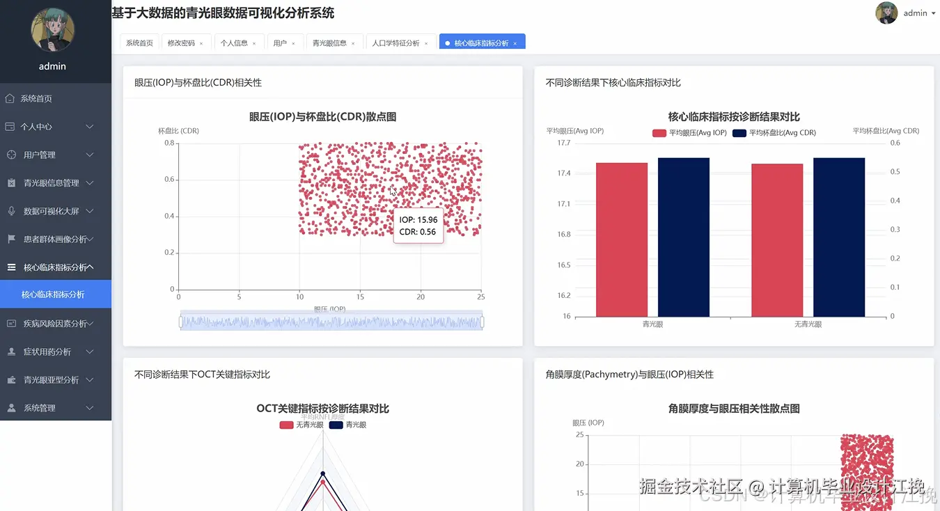The image size is (940, 511).
Task: Expand the 个人中心 menu chevron
Action: [90, 127]
